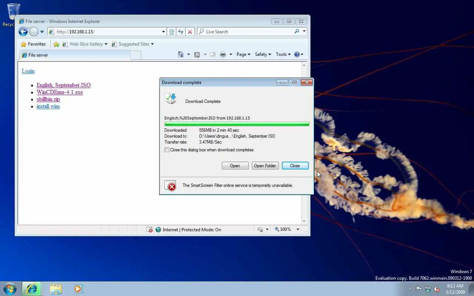Launch Windows Media Player from taskbar
The image size is (474, 296).
(x=78, y=289)
